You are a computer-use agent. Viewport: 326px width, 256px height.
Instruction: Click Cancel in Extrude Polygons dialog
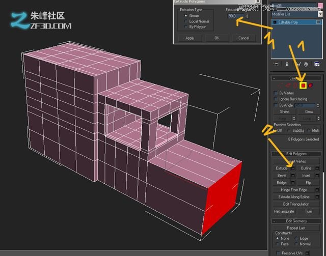coord(244,38)
